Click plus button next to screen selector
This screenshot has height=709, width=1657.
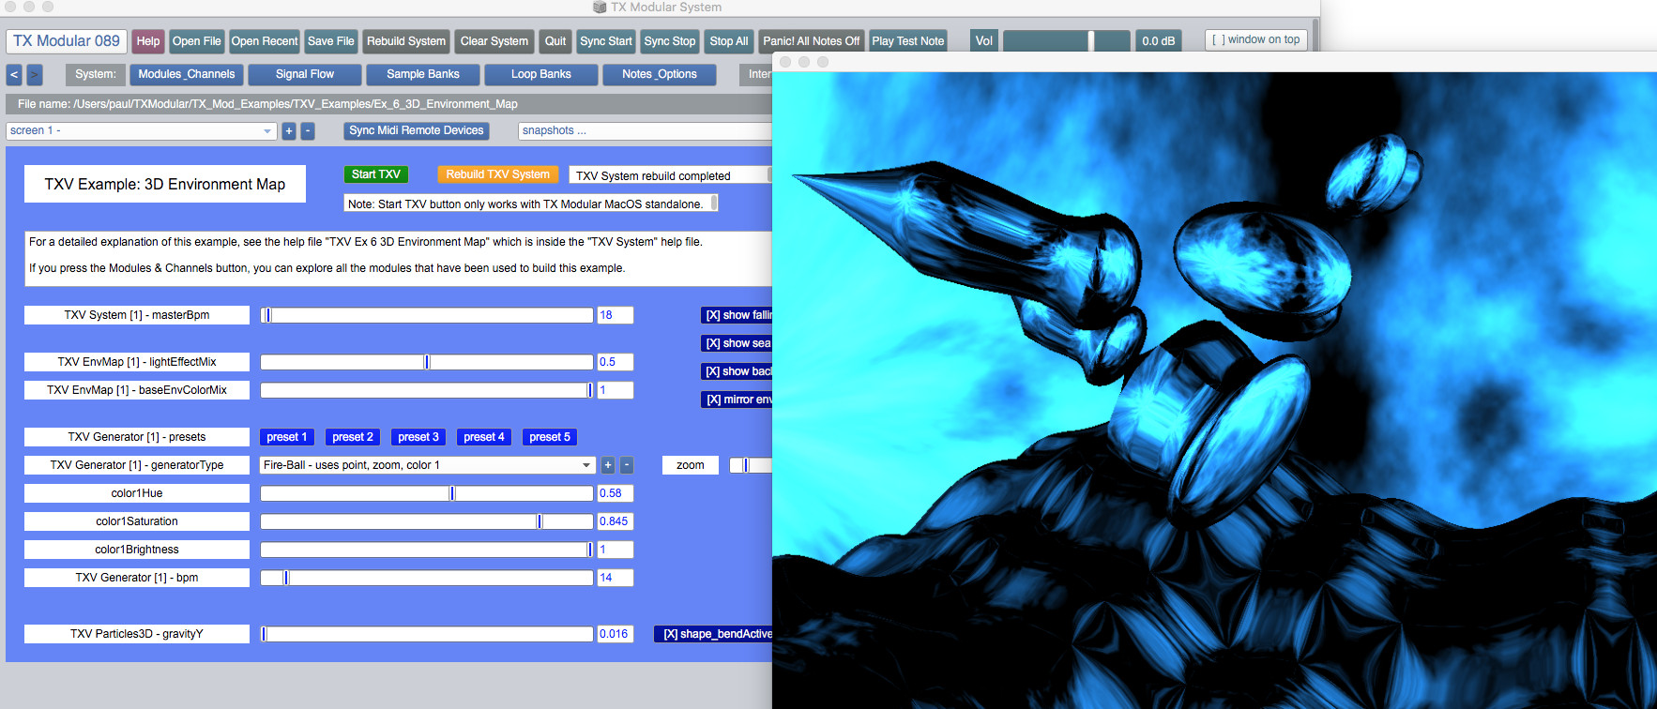[289, 131]
